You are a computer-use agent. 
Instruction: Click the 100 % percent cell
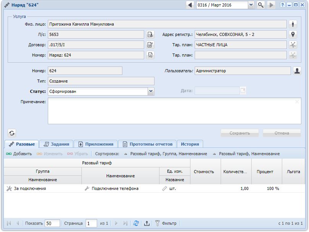267,188
